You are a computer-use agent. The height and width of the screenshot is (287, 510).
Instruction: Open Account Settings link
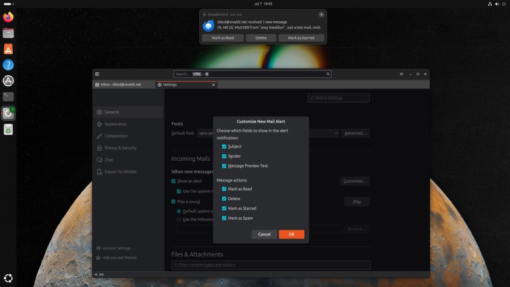[x=113, y=248]
